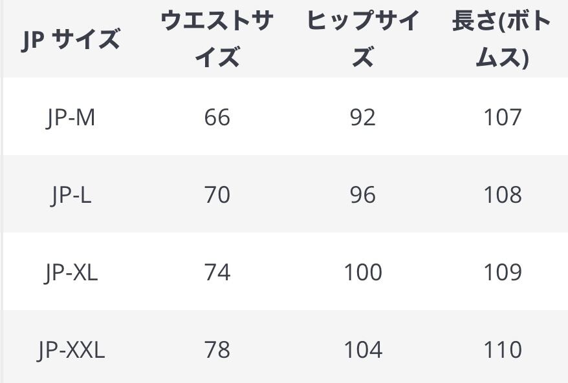This screenshot has width=568, height=383.
Task: Click the JP サイズ column header
Action: [x=71, y=40]
